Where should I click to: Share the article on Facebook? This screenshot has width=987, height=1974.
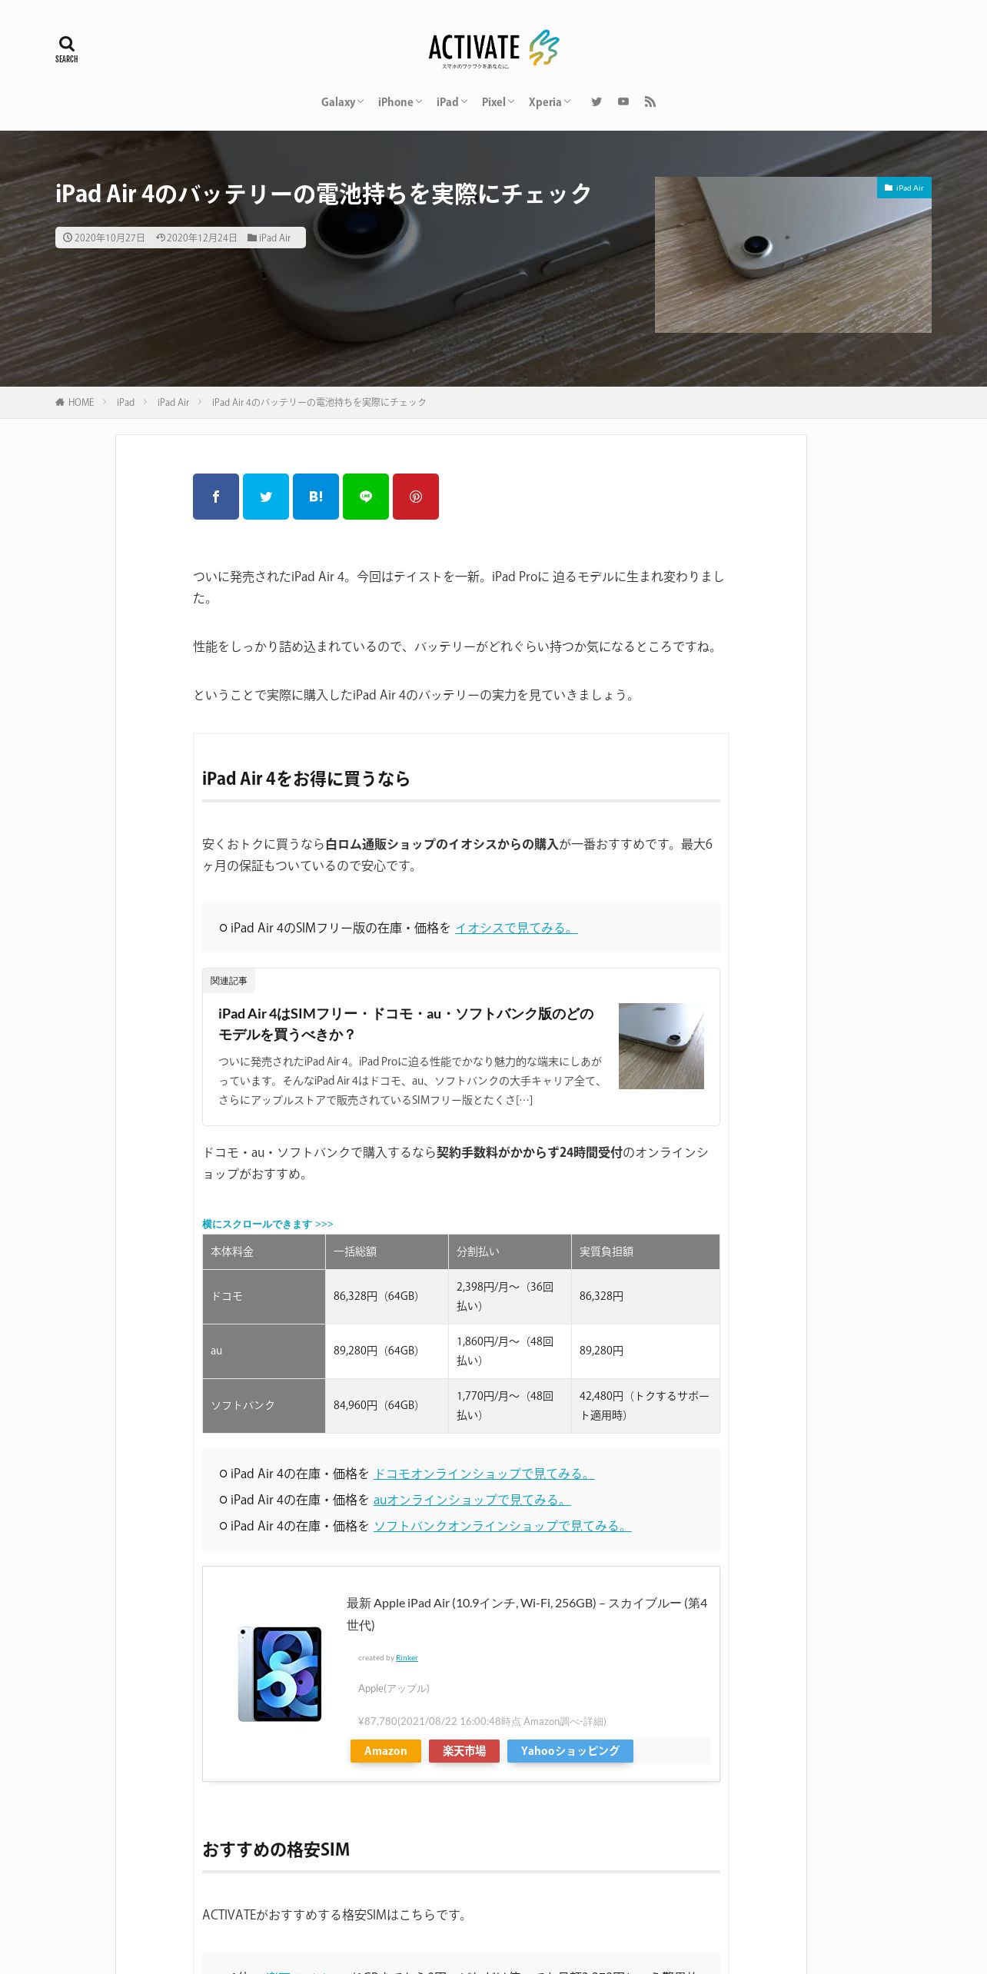pos(216,497)
